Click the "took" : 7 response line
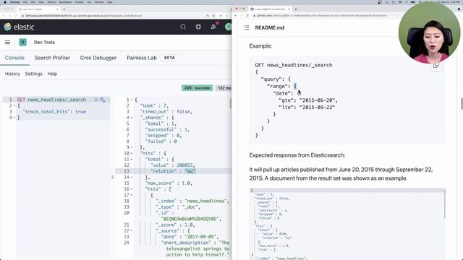The height and width of the screenshot is (260, 463). (154, 105)
